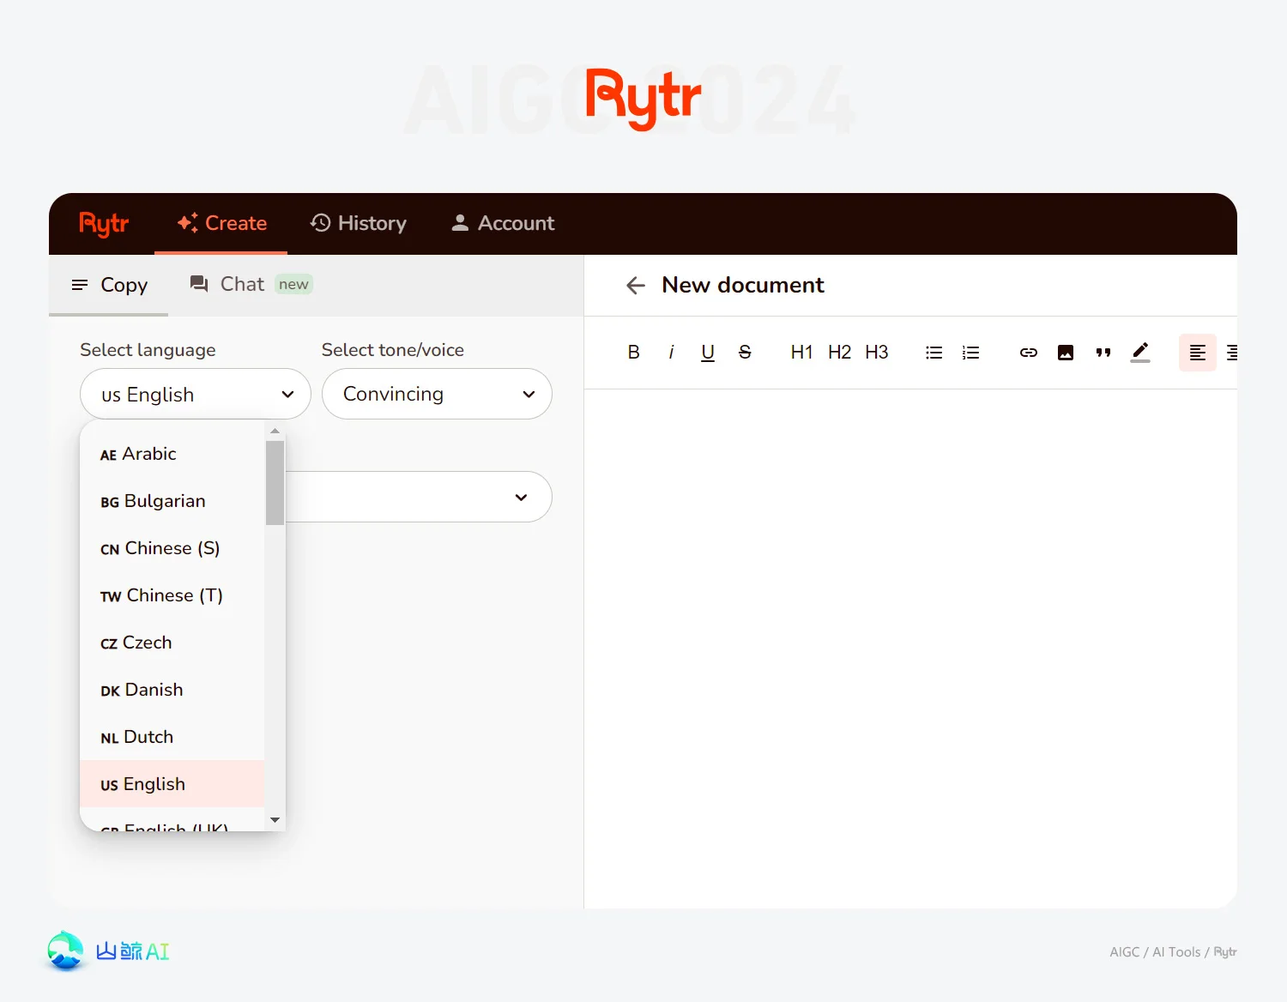Click the language list scroll-down arrow
This screenshot has height=1002, width=1287.
point(275,820)
